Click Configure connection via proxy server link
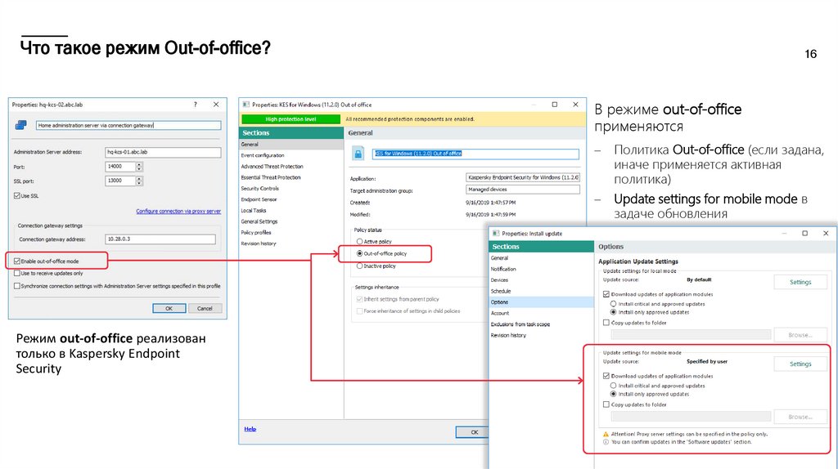This screenshot has width=838, height=469. click(178, 212)
